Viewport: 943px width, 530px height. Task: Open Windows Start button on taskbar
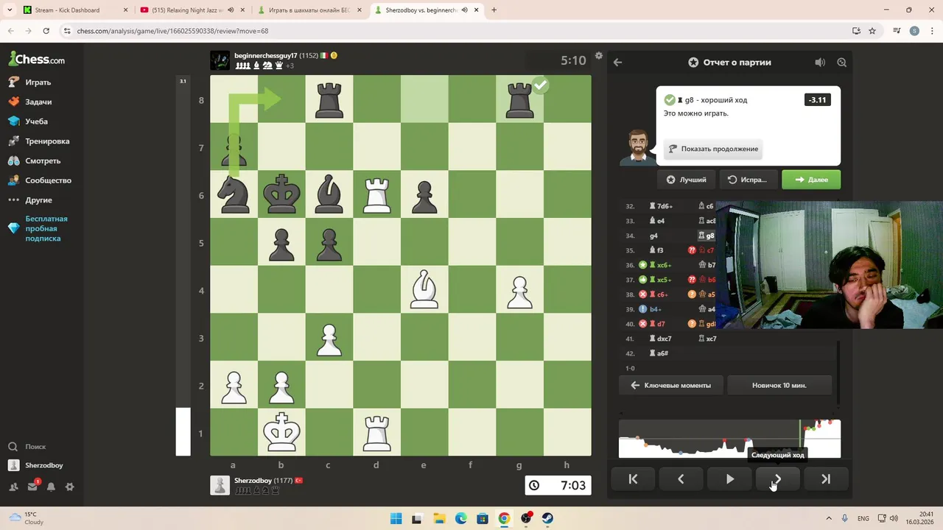click(396, 518)
